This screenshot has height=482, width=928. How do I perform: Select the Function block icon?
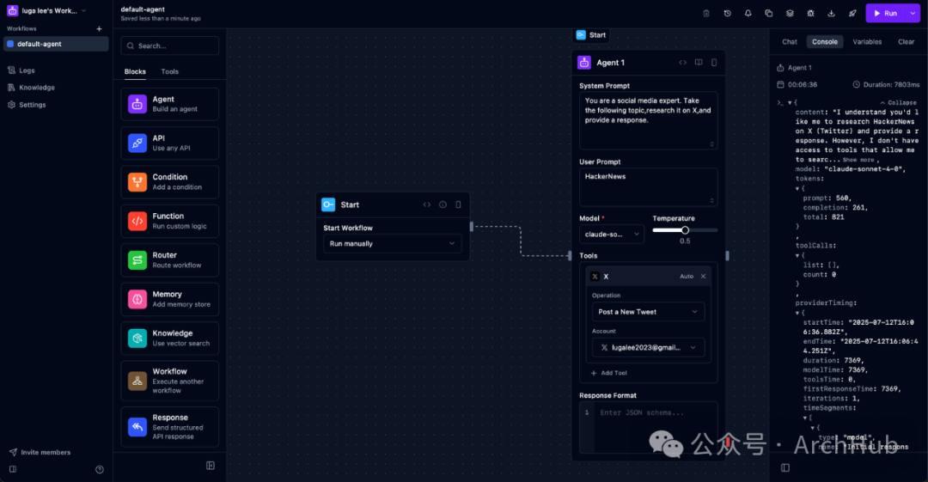coord(137,221)
